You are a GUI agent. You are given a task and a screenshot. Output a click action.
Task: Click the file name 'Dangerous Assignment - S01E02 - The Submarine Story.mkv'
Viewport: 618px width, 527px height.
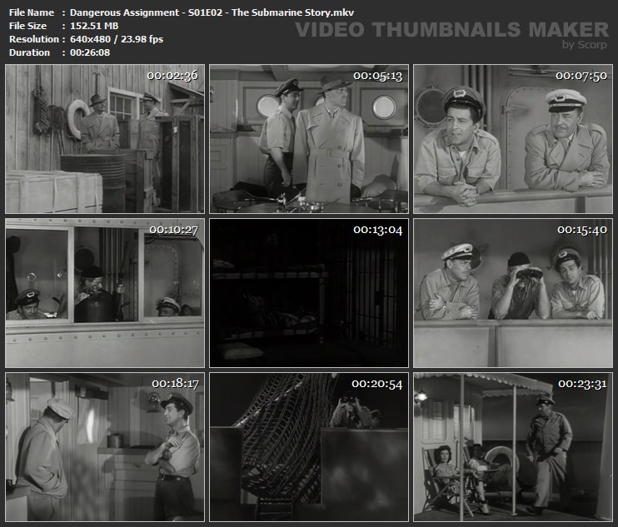(212, 12)
